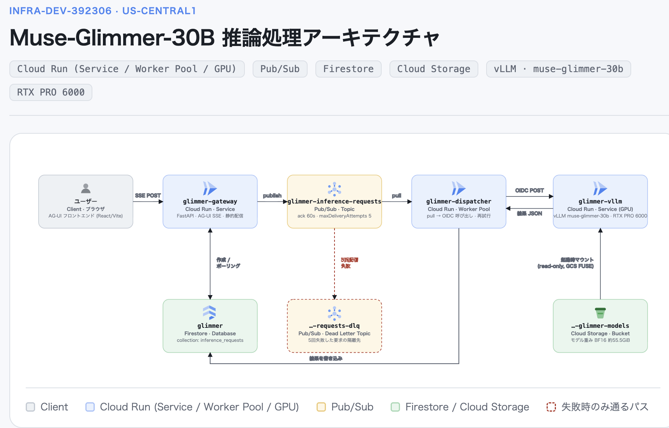Image resolution: width=669 pixels, height=428 pixels.
Task: Click the 'AG-UI フロントエンド (React/Vite)' text
Action: (86, 216)
